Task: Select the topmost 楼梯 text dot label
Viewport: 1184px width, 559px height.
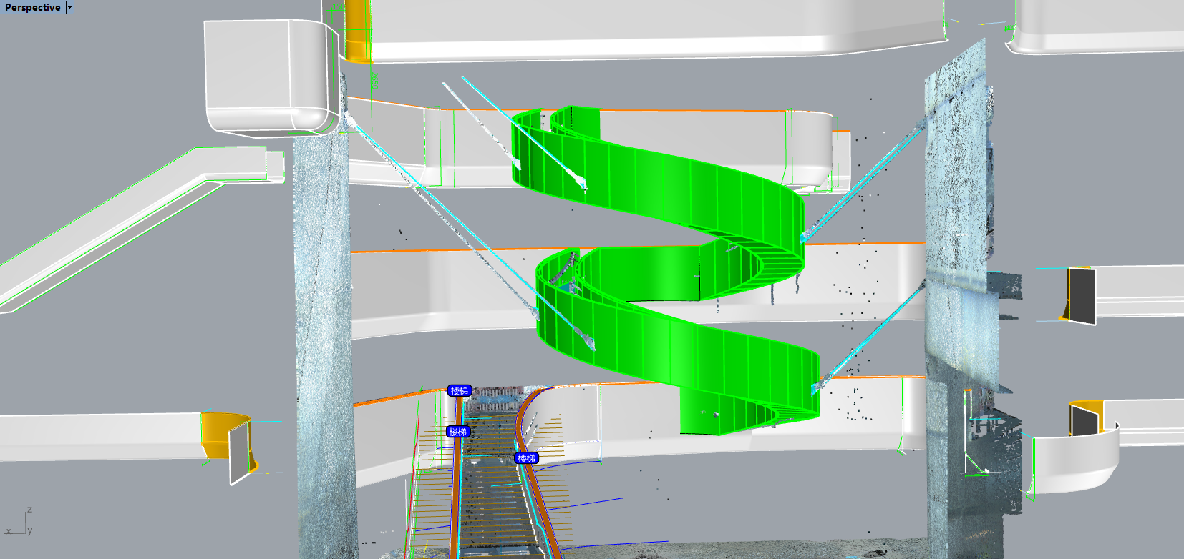Action: (460, 390)
